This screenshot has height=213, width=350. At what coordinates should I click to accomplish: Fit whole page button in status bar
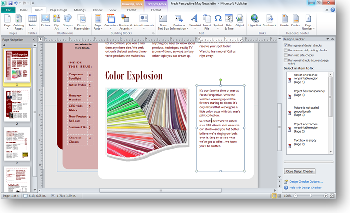point(332,196)
